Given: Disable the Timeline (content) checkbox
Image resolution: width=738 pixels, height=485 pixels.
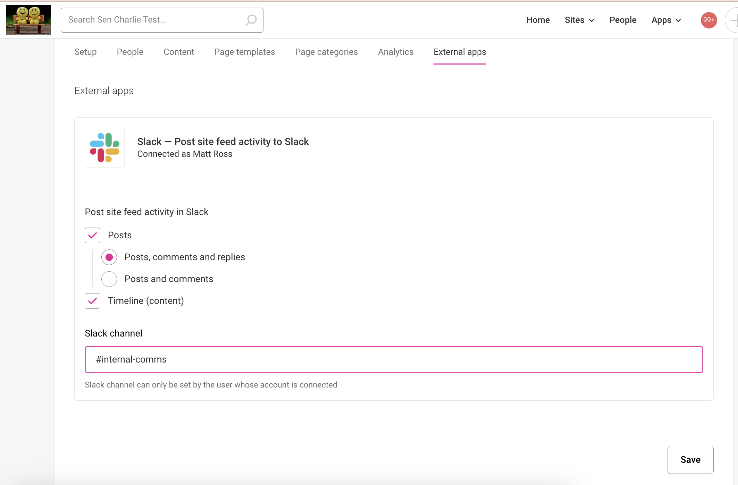Looking at the screenshot, I should coord(92,301).
